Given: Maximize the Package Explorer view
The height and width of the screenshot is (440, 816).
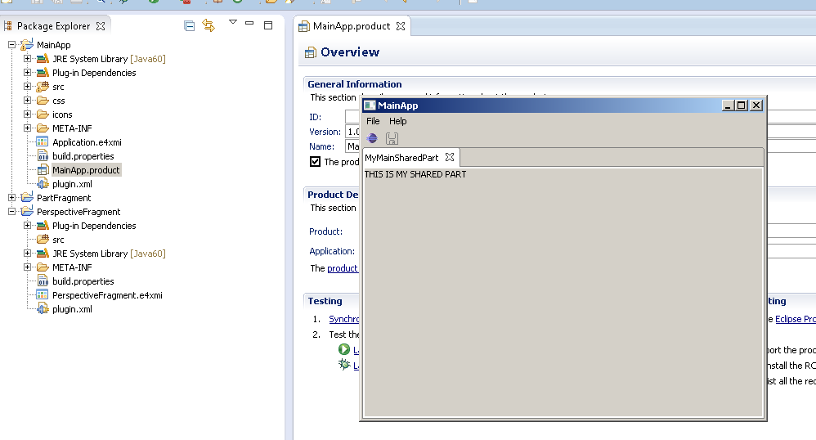Looking at the screenshot, I should click(267, 25).
